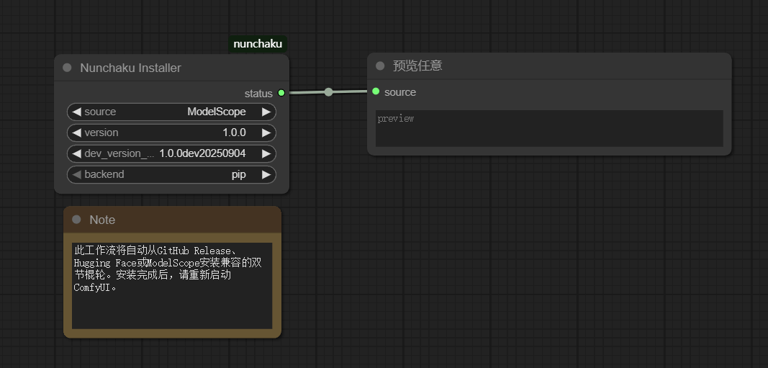Step dev_version forward with right arrow

point(266,153)
